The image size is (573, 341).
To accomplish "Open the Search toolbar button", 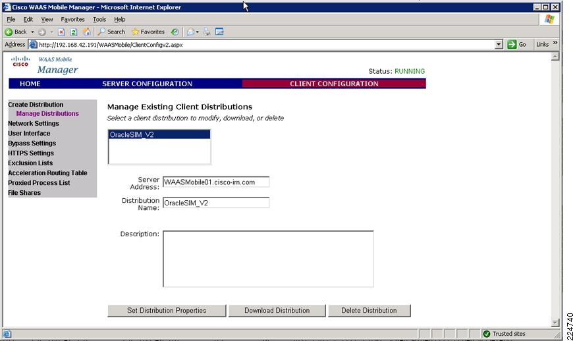I will click(111, 32).
